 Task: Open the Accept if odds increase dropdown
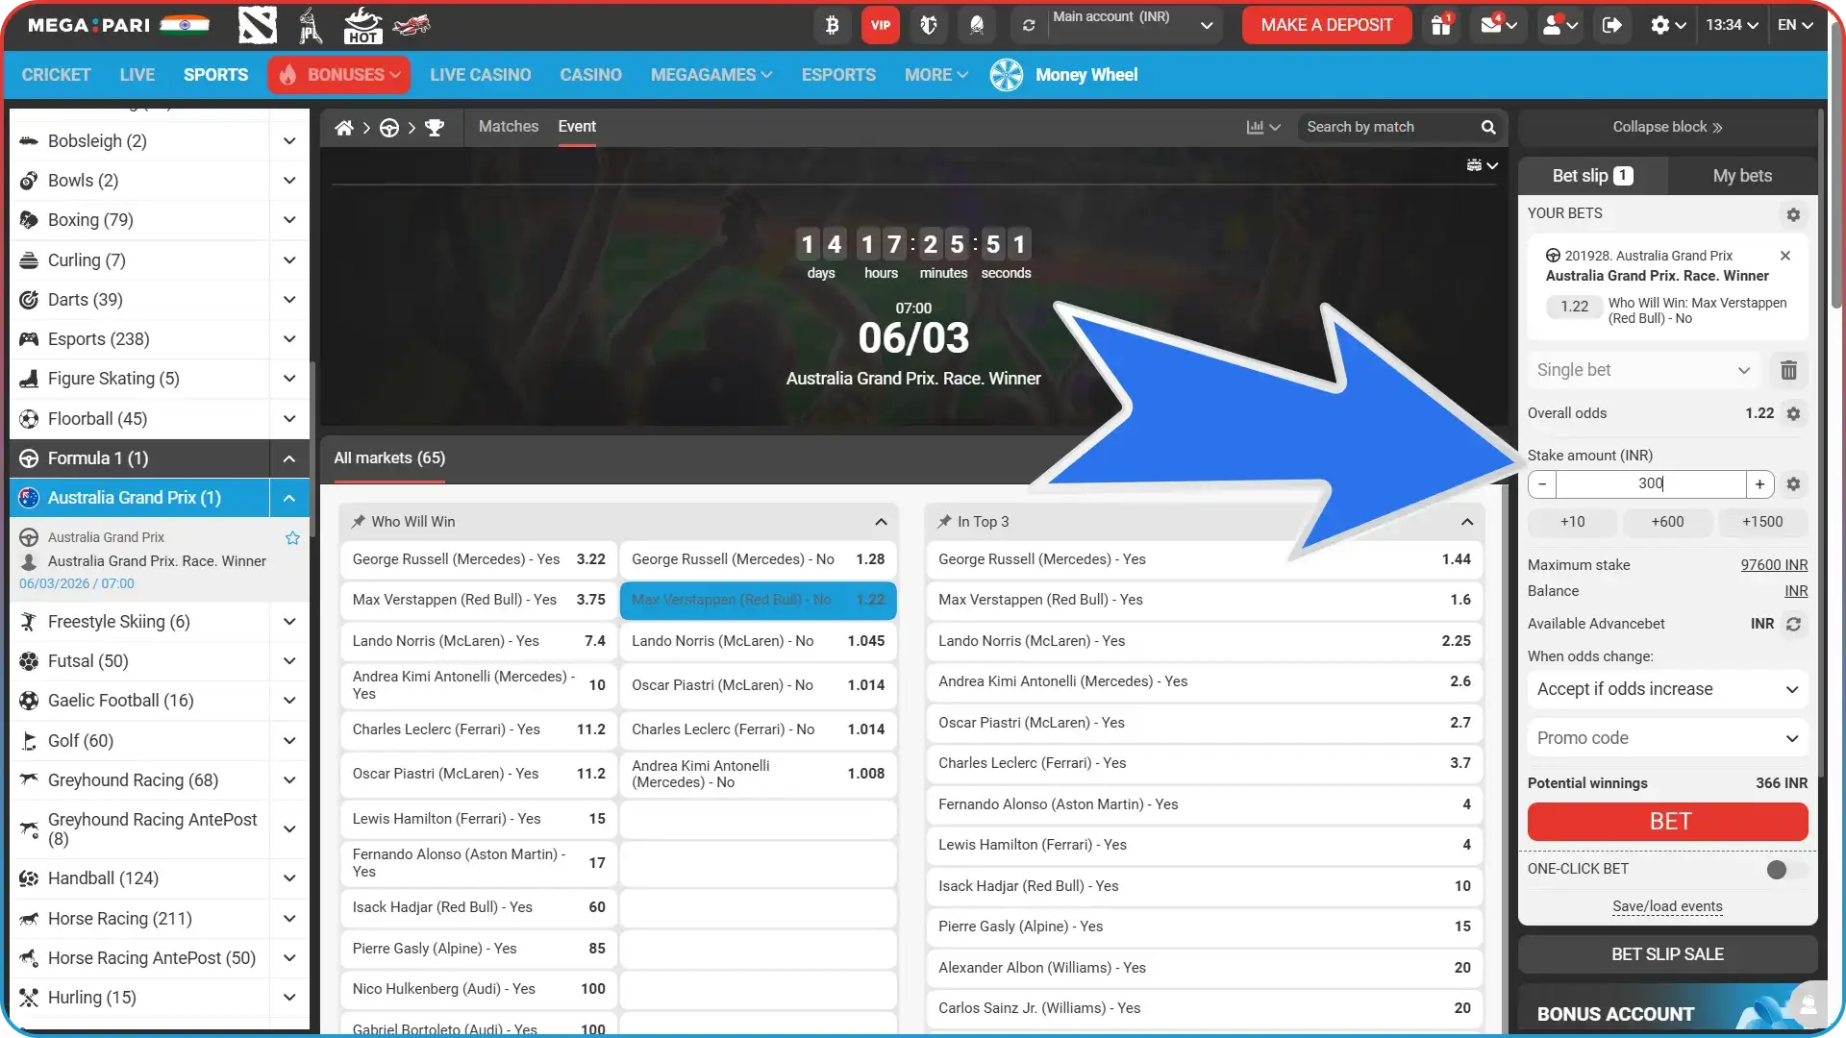point(1667,689)
